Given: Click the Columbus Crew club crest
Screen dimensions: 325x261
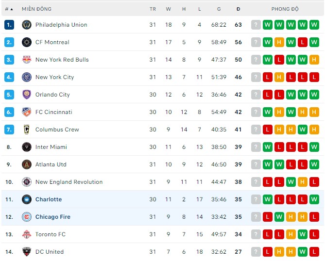Looking at the screenshot, I should click(x=27, y=130).
